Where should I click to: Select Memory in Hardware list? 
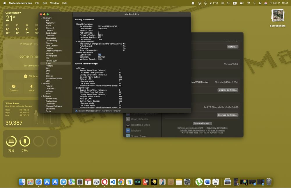pyautogui.click(x=49, y=53)
